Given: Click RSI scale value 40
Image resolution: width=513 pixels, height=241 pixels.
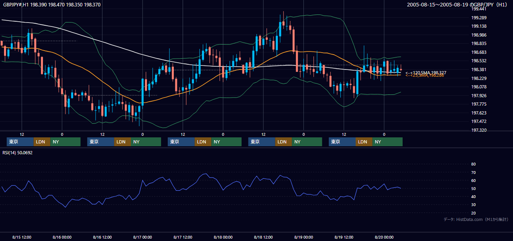Looking at the screenshot, I should (x=473, y=197).
